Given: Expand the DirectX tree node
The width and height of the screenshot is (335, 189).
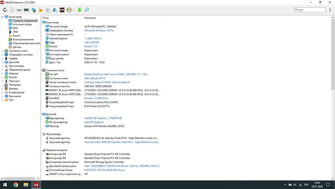Looking at the screenshot, I should coord(2,77).
